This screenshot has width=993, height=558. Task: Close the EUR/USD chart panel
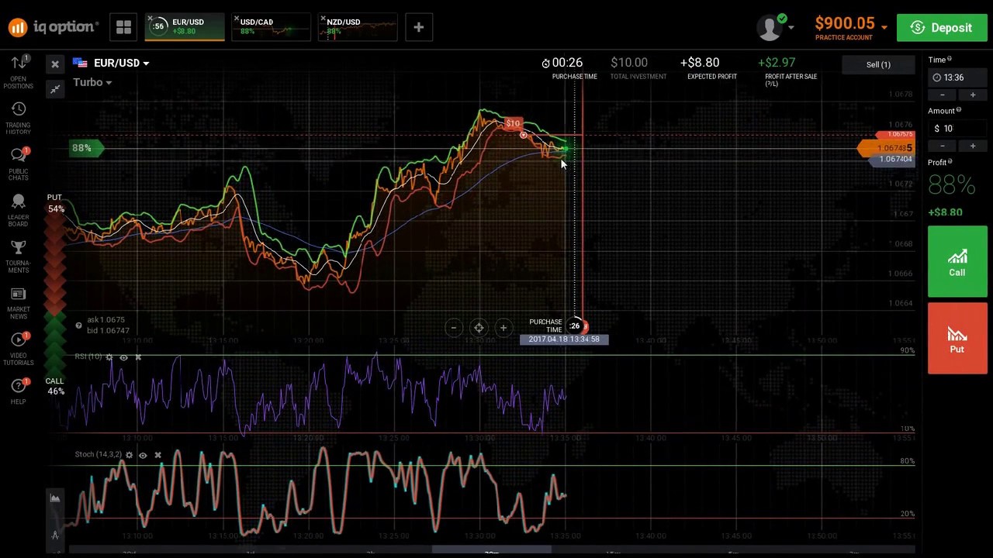[x=55, y=64]
